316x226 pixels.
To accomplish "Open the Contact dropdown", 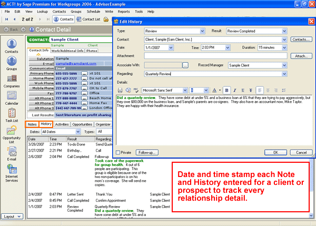I will click(x=284, y=40).
